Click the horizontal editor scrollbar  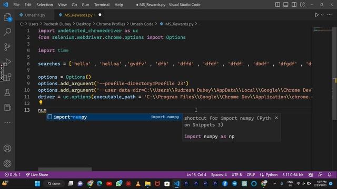65,169
